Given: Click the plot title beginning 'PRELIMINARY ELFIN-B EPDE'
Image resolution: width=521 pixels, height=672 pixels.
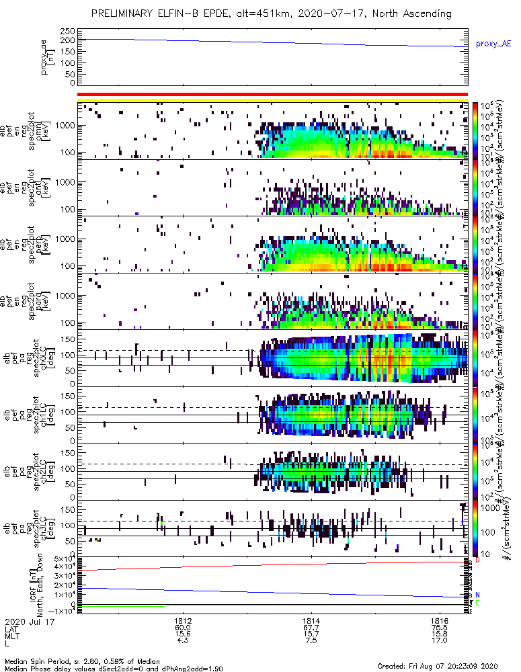Looking at the screenshot, I should pos(272,13).
